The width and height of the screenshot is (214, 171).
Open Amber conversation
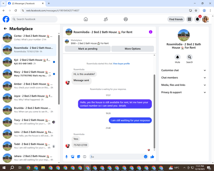(29, 86)
